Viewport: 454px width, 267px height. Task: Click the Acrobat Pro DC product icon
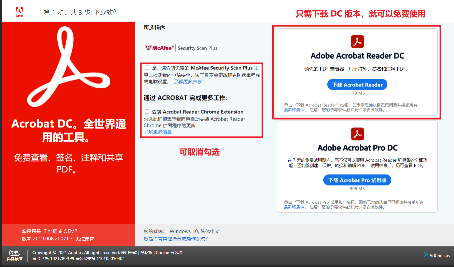point(357,134)
